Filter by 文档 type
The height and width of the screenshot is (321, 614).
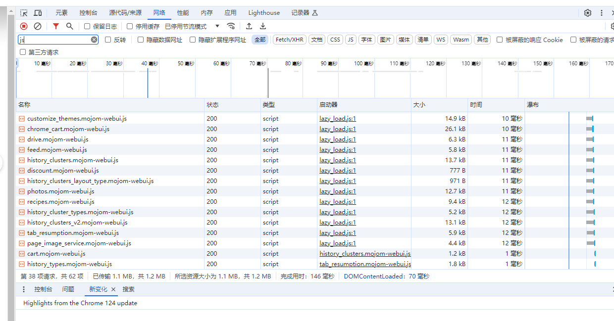pyautogui.click(x=316, y=40)
